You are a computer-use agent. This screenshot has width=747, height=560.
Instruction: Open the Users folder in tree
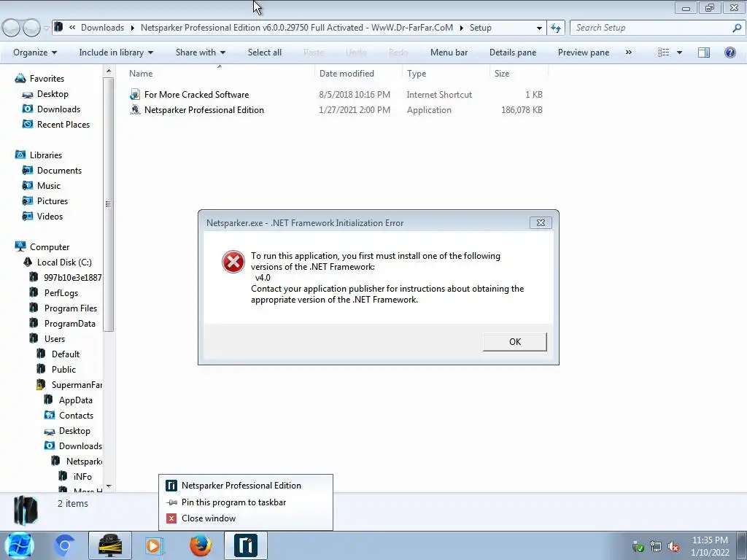(x=54, y=338)
